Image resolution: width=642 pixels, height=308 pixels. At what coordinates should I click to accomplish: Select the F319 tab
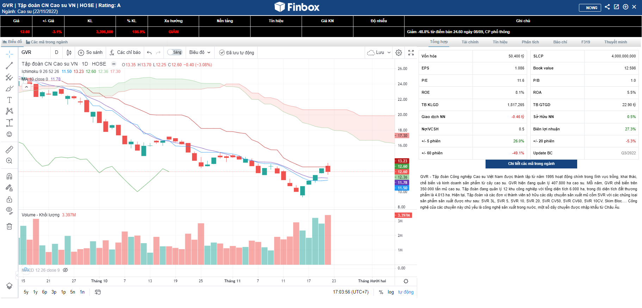coord(586,42)
